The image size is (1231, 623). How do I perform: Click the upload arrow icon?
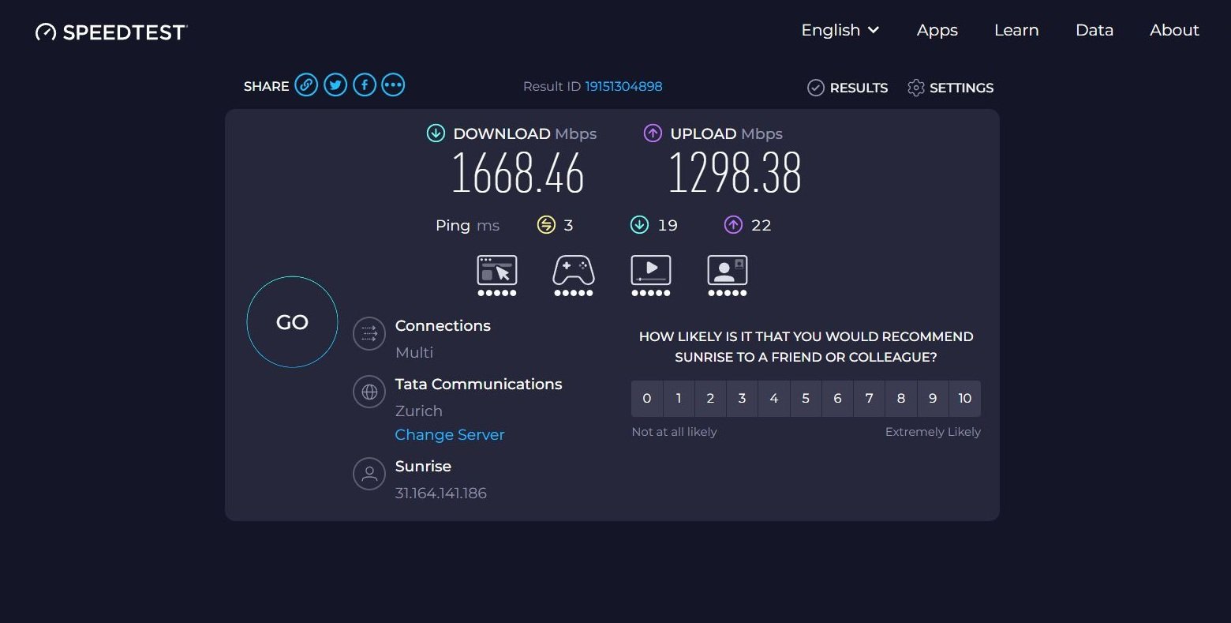[x=653, y=133]
